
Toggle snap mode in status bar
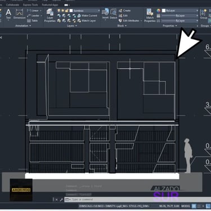[x=199, y=206]
